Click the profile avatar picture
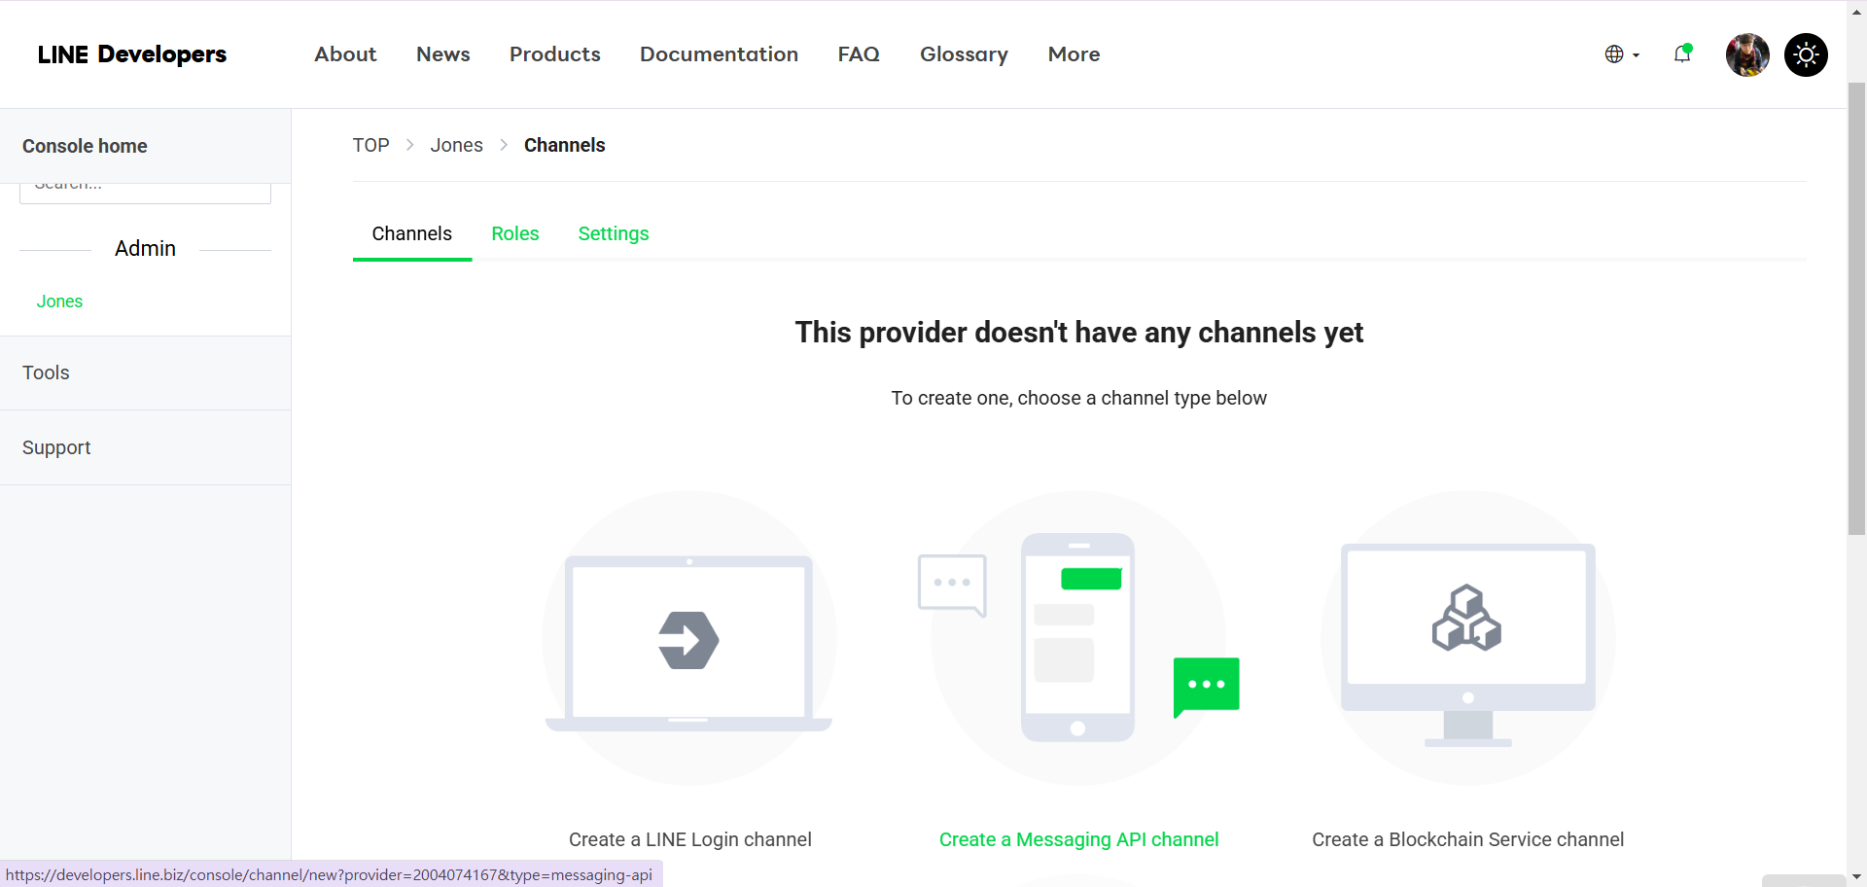 tap(1746, 54)
